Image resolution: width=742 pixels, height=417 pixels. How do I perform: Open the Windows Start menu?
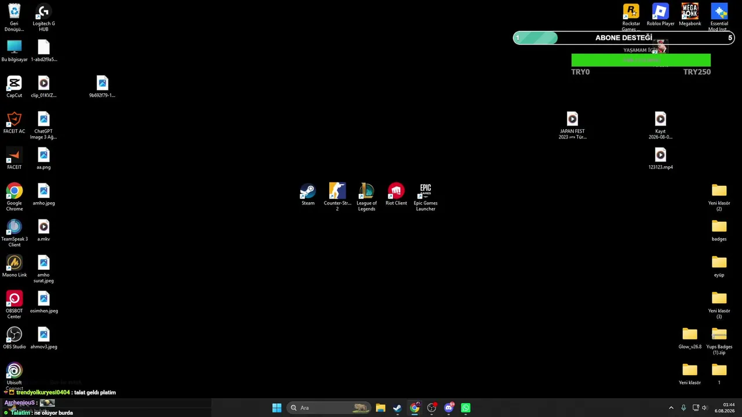(277, 408)
